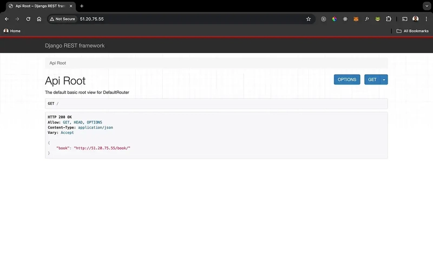Click the "book" JSON key
433x271 pixels.
point(63,148)
